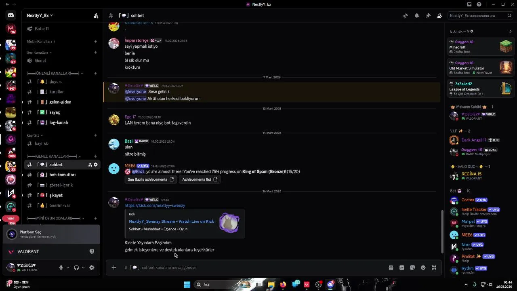517x291 pixels.
Task: Mute the microphone in user panel
Action: coord(61,268)
